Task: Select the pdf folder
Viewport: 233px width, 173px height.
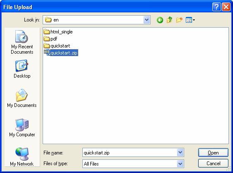Action: click(50, 39)
